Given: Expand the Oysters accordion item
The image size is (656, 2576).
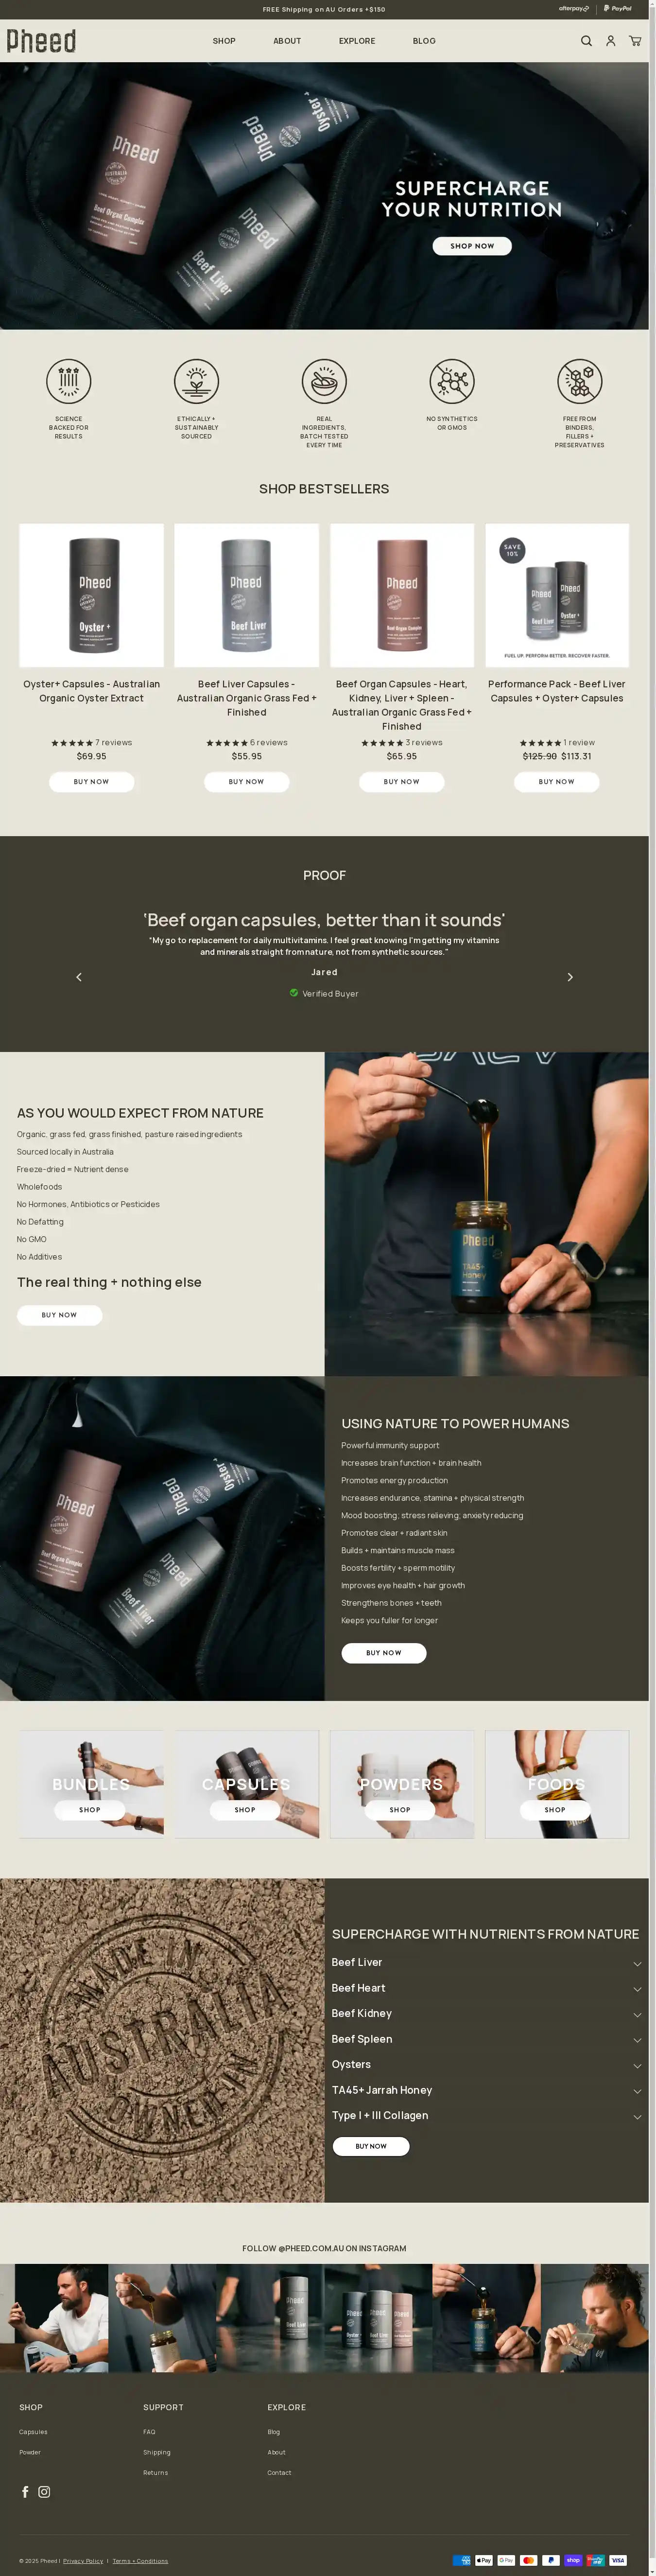Looking at the screenshot, I should coord(486,2065).
